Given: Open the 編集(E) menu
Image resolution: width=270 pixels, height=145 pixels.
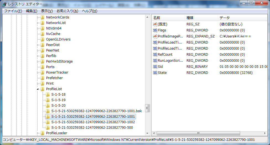Looking at the screenshot, I should coord(32,11).
